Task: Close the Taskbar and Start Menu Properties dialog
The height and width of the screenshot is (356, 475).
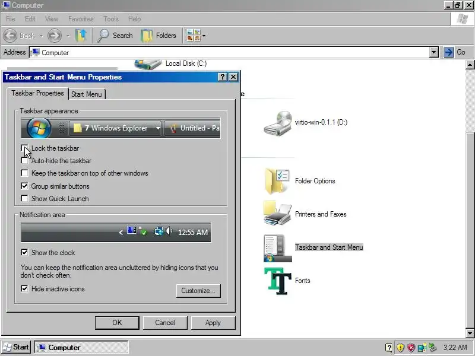Action: click(x=233, y=77)
